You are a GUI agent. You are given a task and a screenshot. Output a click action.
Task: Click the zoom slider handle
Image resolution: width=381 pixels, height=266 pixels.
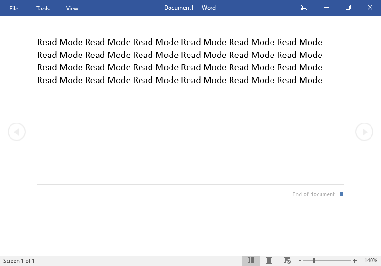tap(314, 261)
